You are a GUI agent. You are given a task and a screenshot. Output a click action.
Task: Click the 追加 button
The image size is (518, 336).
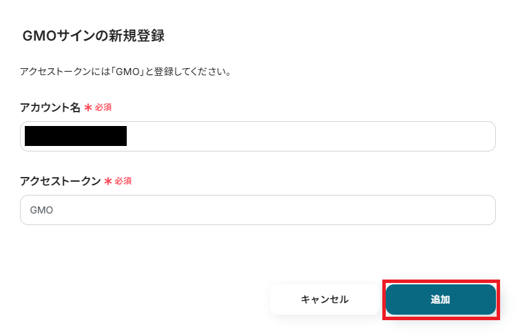pos(440,300)
